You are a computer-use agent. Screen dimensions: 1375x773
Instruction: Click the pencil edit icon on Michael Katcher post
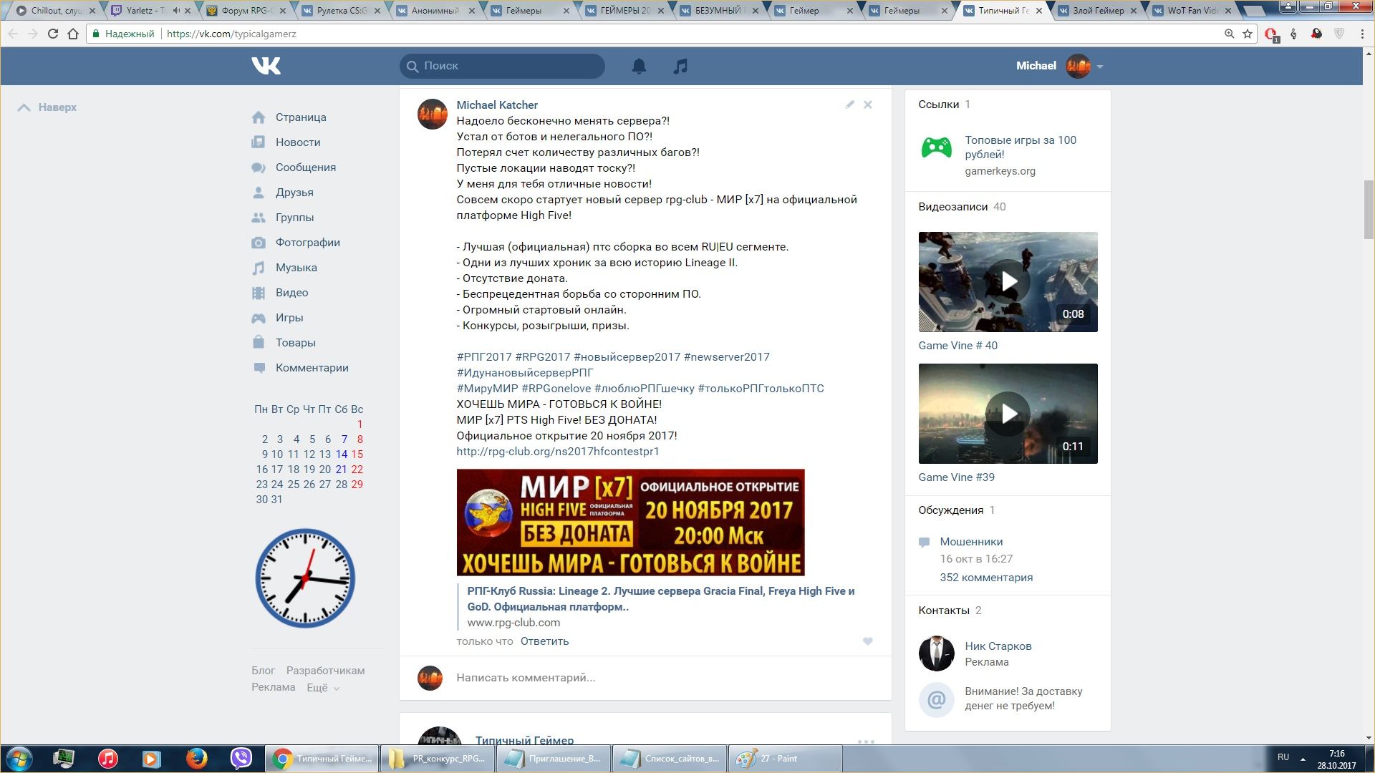click(849, 104)
